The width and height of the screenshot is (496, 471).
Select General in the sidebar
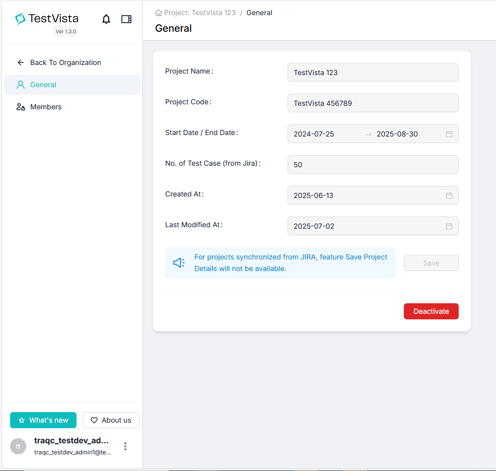(x=72, y=85)
